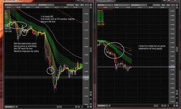Click Add Study in 1 min chart

[x=9, y=107]
